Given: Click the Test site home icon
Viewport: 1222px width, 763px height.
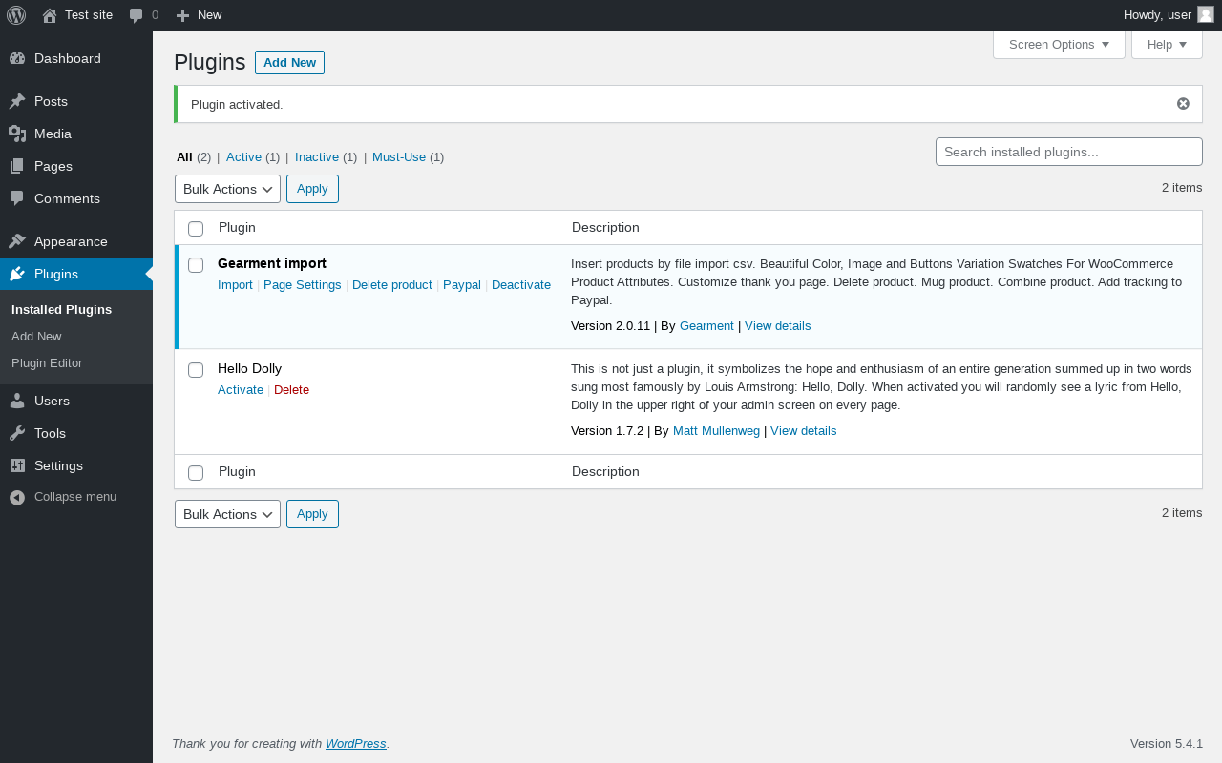Looking at the screenshot, I should (50, 15).
